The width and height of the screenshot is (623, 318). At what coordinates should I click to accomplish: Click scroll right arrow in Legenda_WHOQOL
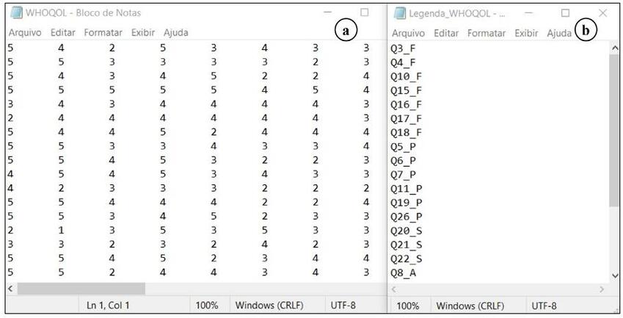(x=602, y=289)
